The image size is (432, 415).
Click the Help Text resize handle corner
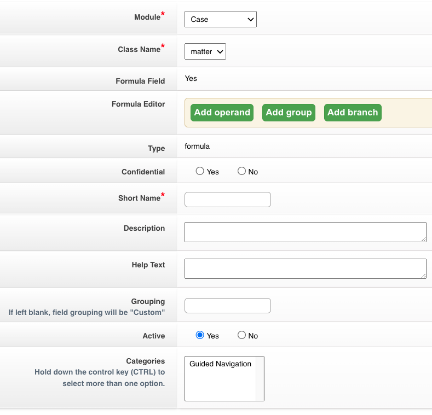(x=423, y=276)
